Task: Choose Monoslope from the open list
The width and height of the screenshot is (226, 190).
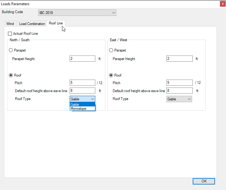Action: pyautogui.click(x=82, y=109)
